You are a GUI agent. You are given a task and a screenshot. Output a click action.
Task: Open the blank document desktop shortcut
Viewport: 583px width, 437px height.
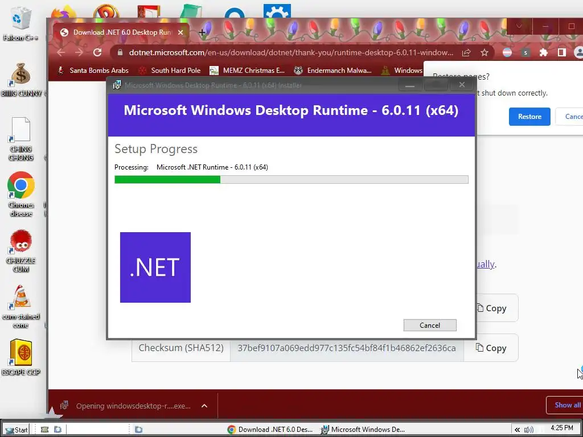tap(21, 139)
